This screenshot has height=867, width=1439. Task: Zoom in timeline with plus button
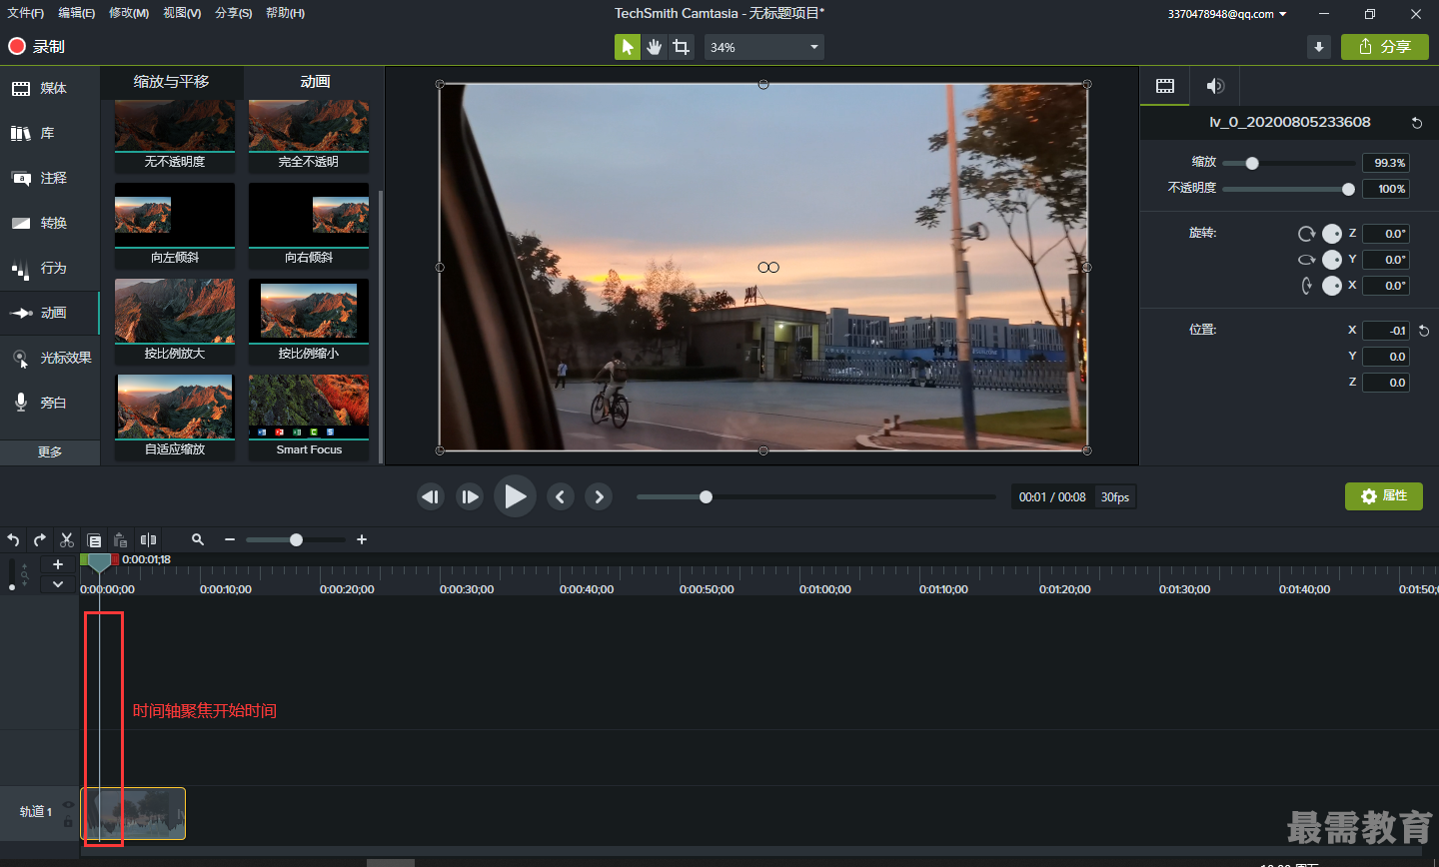coord(362,539)
